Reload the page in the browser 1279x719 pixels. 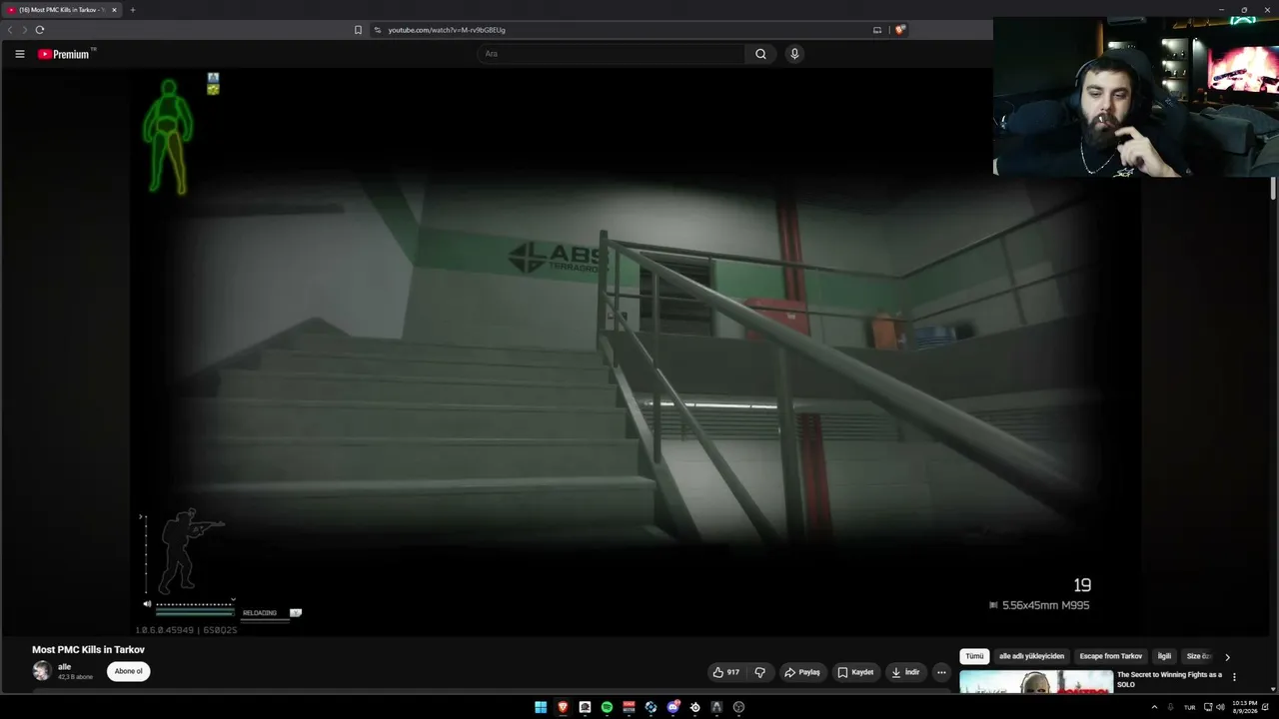(40, 30)
